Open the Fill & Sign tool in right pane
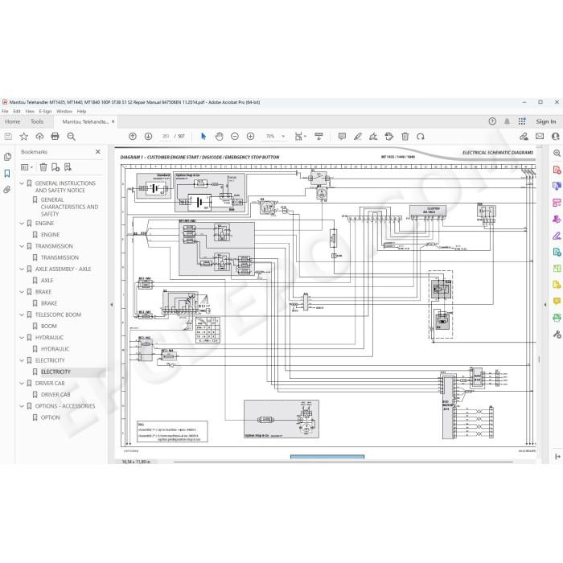Image resolution: width=563 pixels, height=563 pixels. (x=557, y=236)
